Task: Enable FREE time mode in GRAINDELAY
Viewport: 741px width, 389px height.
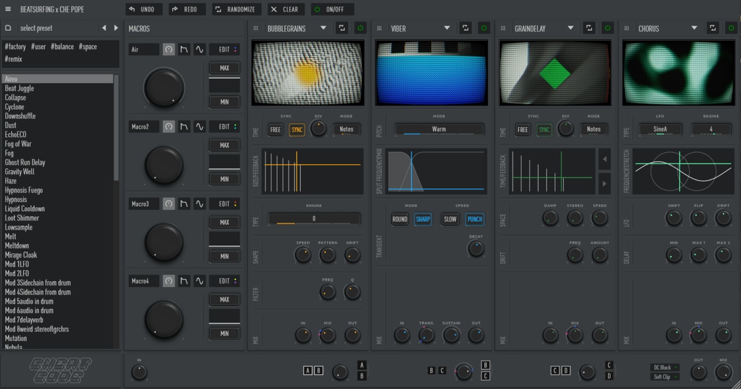Action: tap(522, 129)
